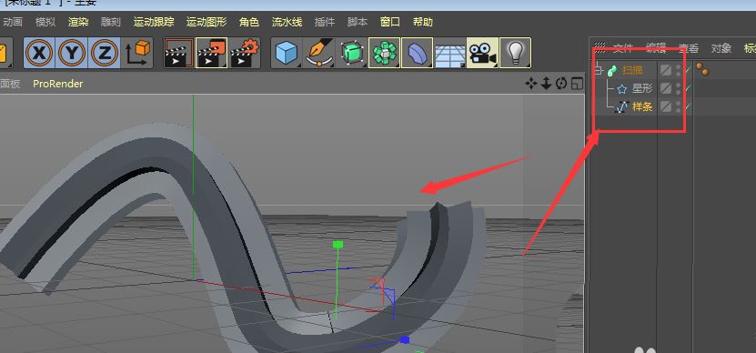
Task: Click the viewport rotate icon
Action: click(x=560, y=84)
